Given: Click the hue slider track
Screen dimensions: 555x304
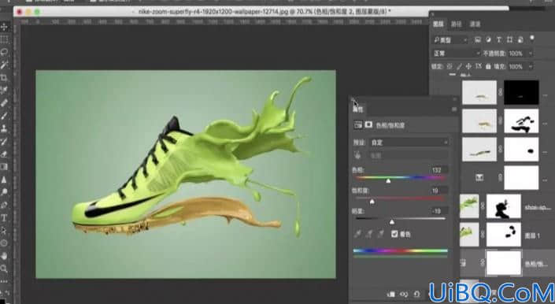Looking at the screenshot, I should click(x=400, y=177).
